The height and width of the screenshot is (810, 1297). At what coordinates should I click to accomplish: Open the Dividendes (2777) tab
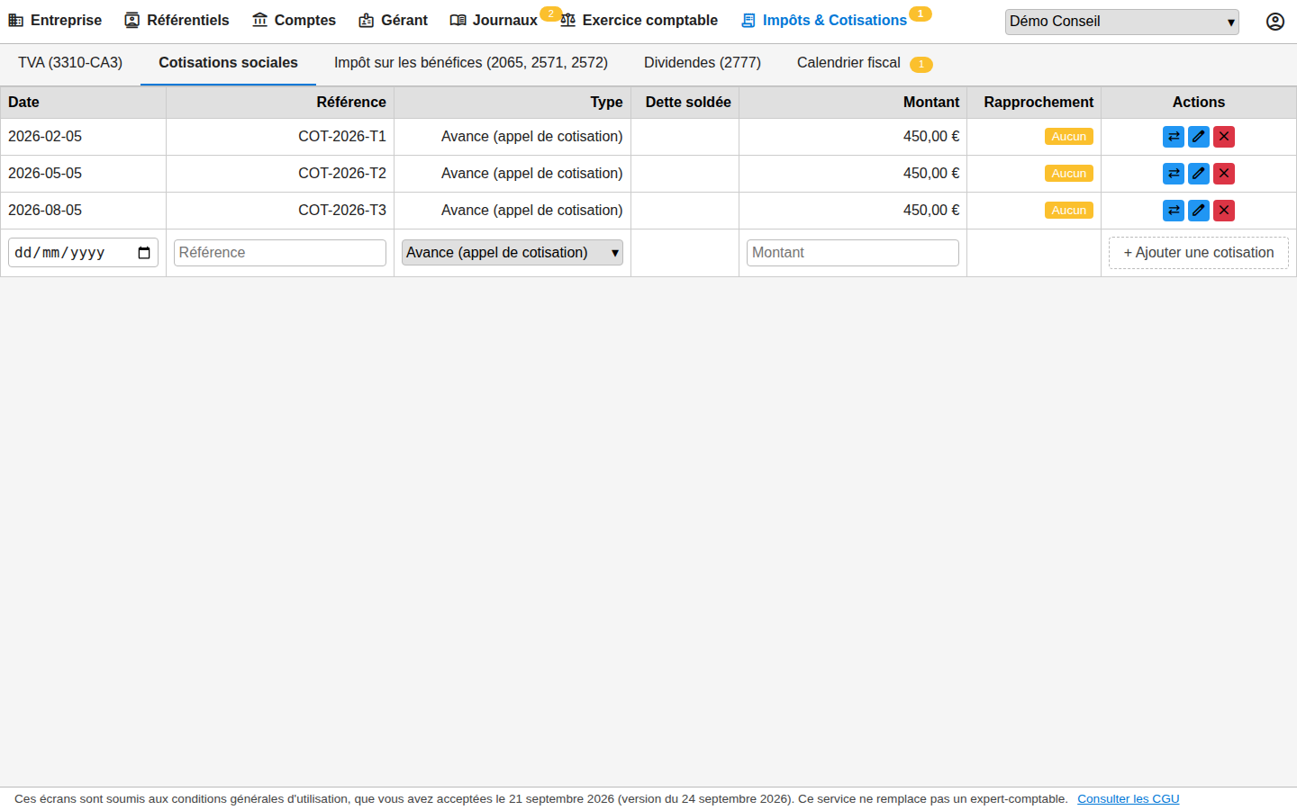703,63
